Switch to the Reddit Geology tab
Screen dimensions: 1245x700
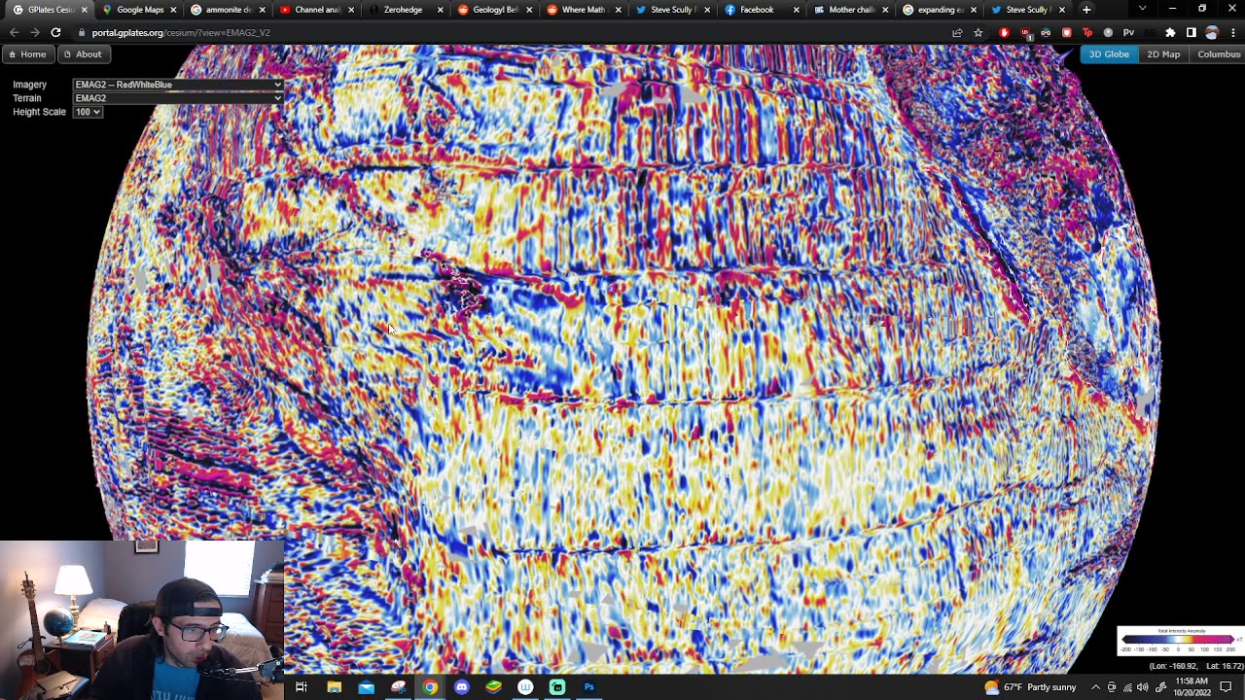pyautogui.click(x=495, y=10)
